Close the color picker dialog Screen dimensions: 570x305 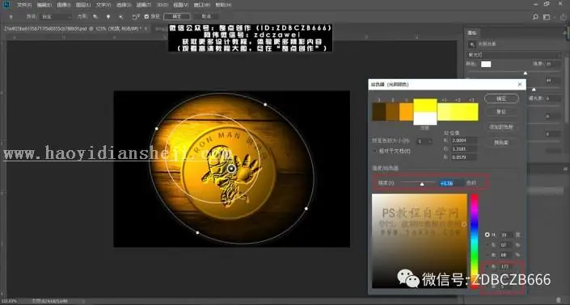coord(520,85)
